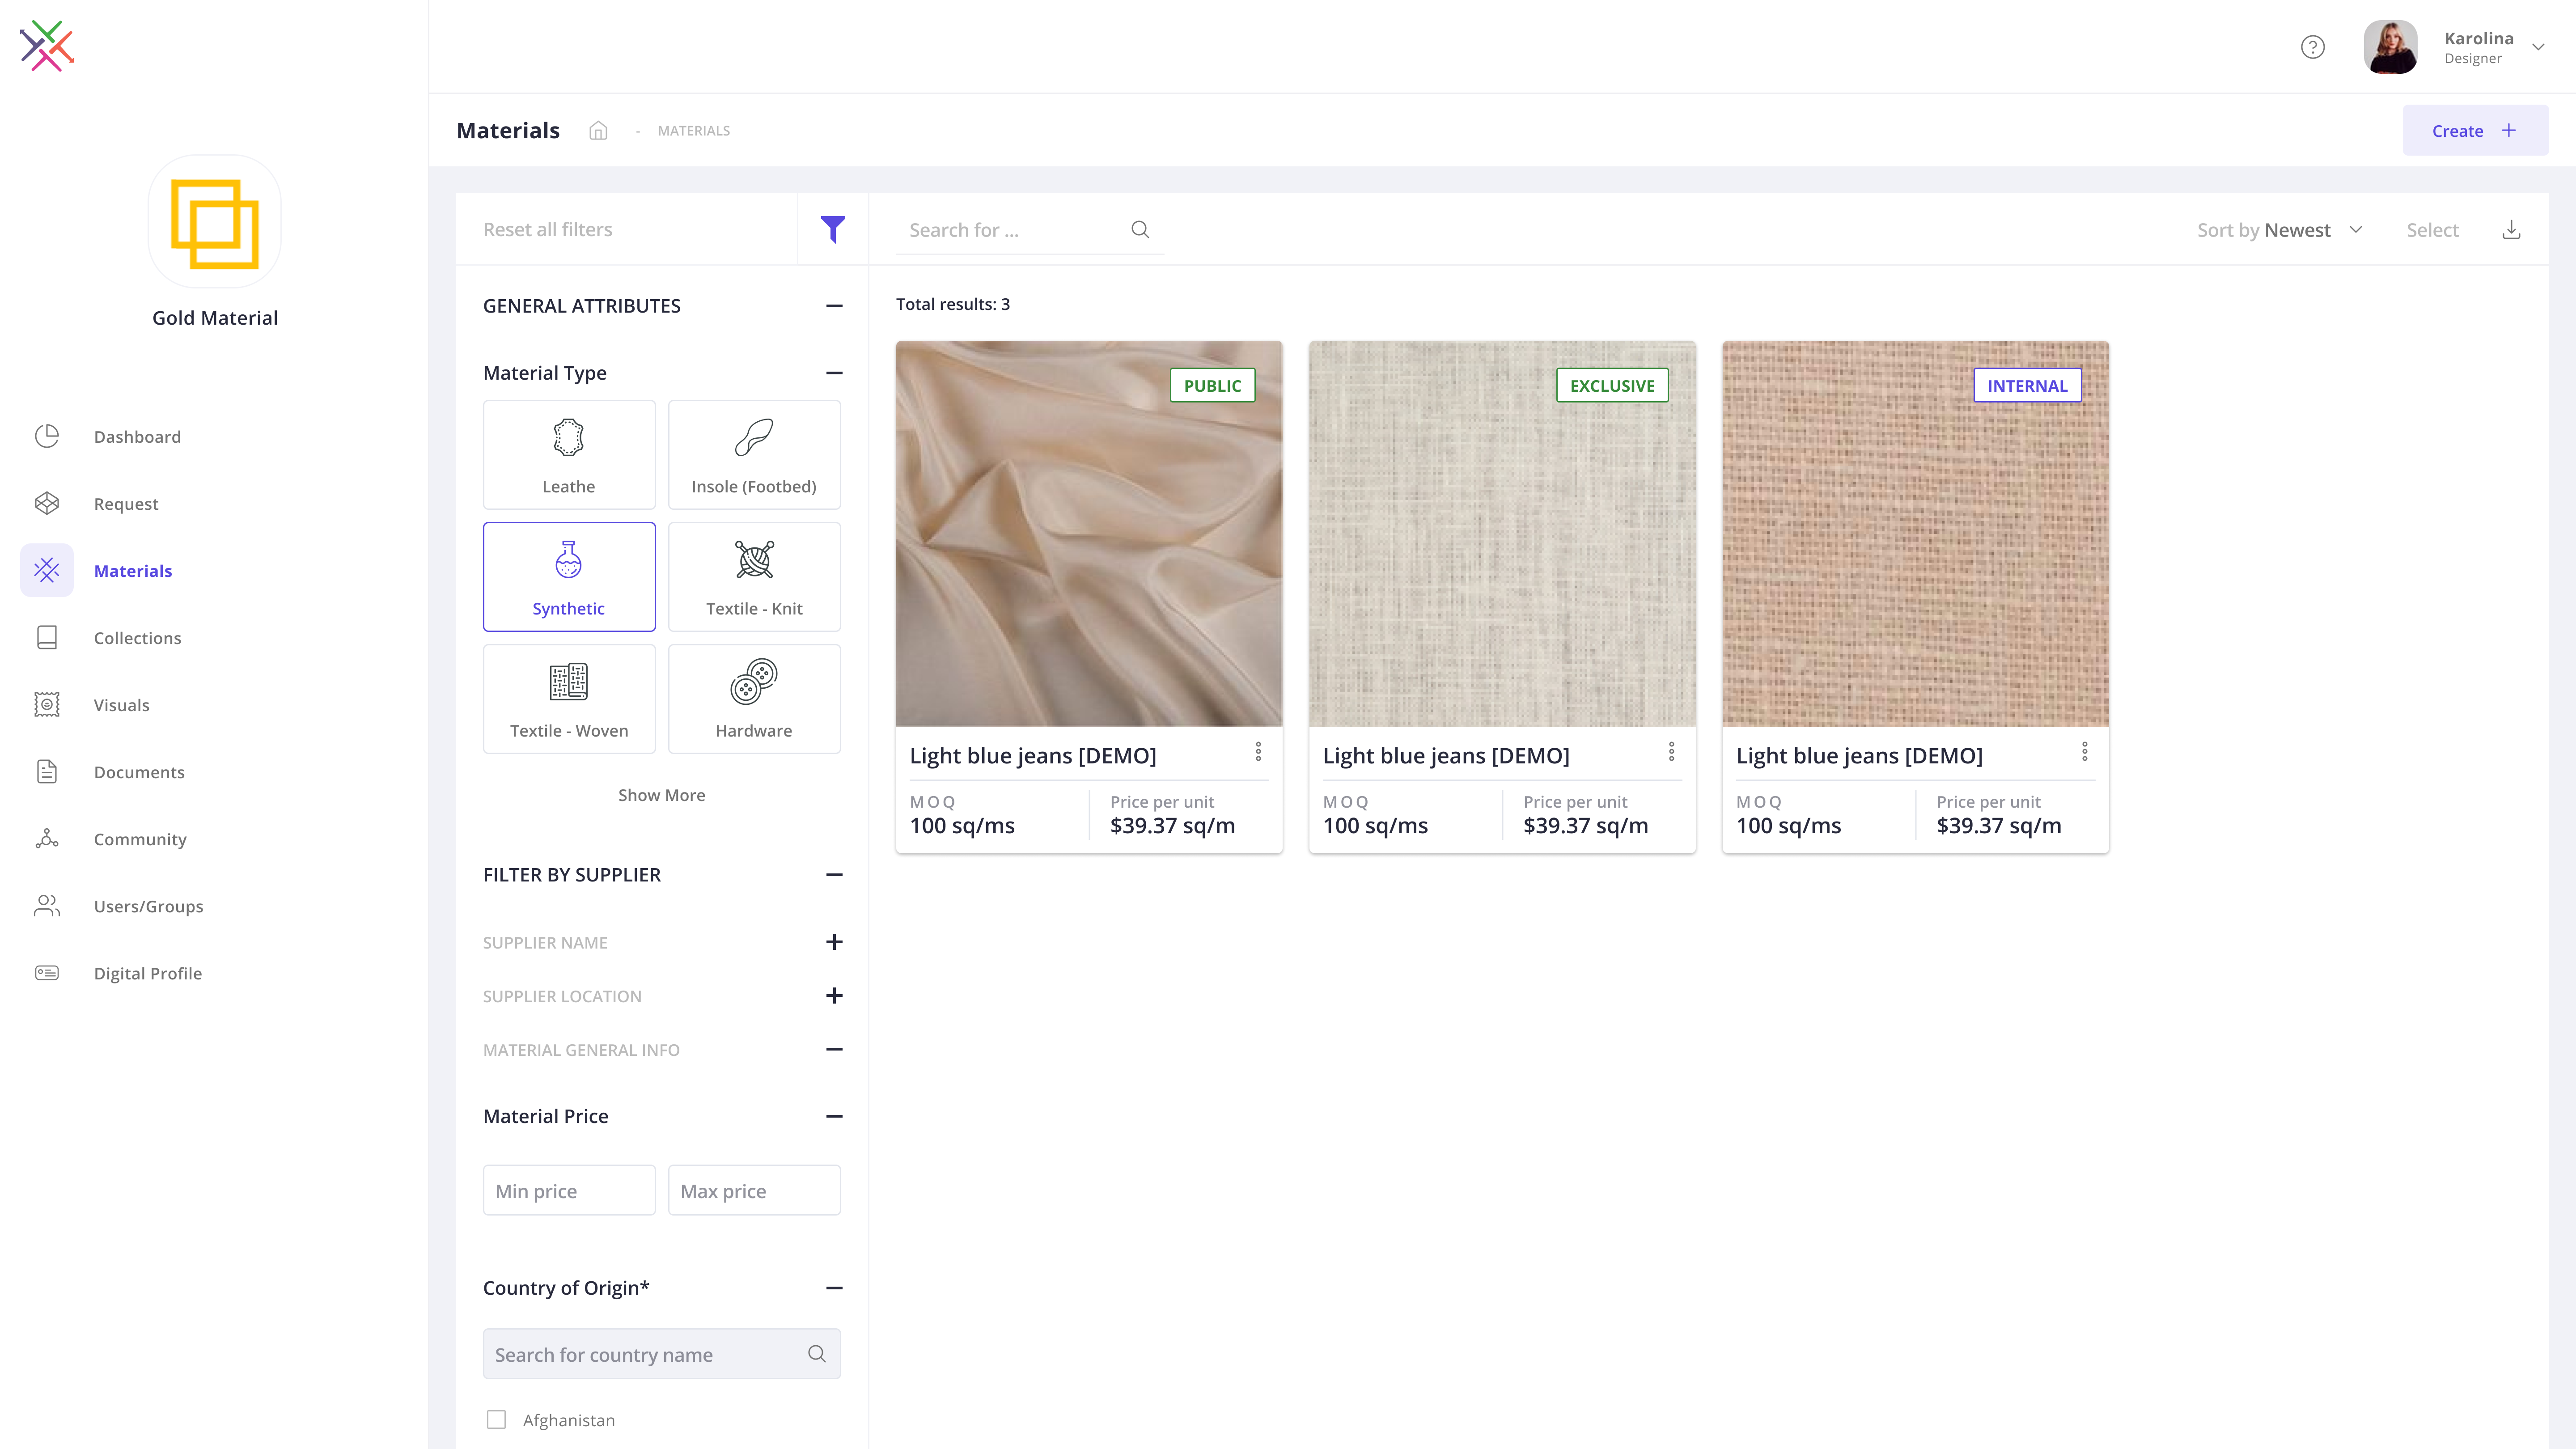The height and width of the screenshot is (1449, 2576).
Task: Open the Users/Groups menu link
Action: click(x=148, y=906)
